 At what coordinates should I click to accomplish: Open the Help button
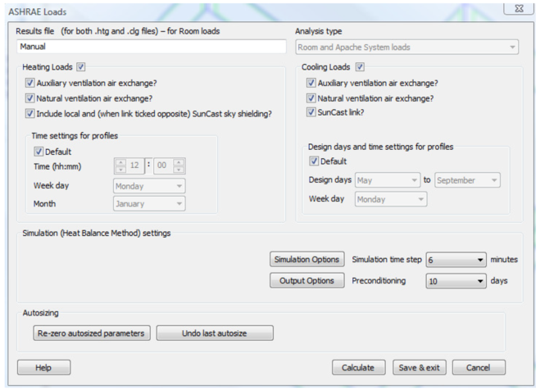coord(43,368)
